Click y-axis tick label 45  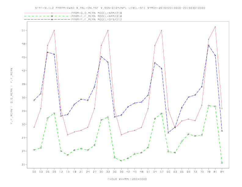coord(23,57)
